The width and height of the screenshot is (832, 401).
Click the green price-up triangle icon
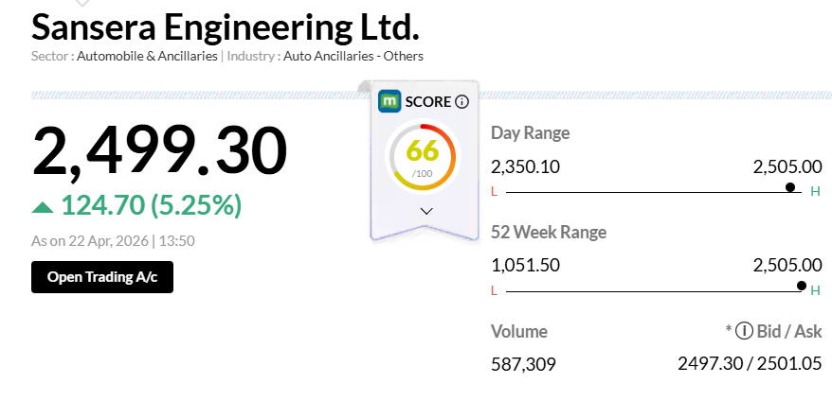[x=43, y=206]
